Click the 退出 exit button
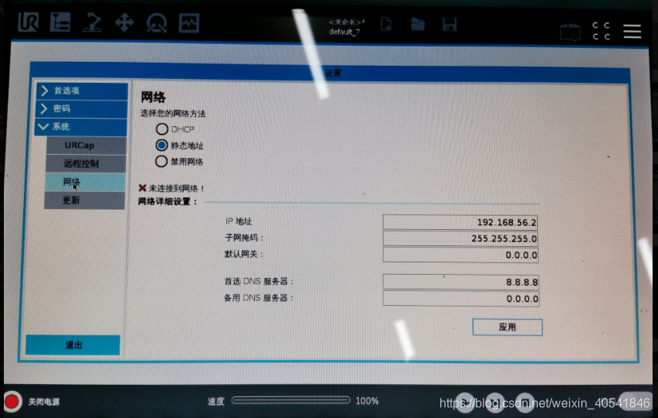This screenshot has width=658, height=418. pyautogui.click(x=73, y=344)
